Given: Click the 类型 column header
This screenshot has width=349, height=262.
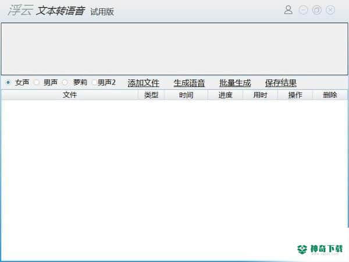Looking at the screenshot, I should [151, 95].
